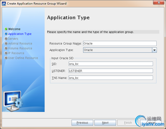This screenshot has height=129, width=166.
Task: Click the disabled Finish button
Action: click(128, 123)
